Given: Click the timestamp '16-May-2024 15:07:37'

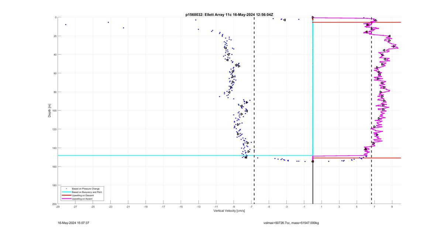Looking at the screenshot, I should tap(73, 223).
